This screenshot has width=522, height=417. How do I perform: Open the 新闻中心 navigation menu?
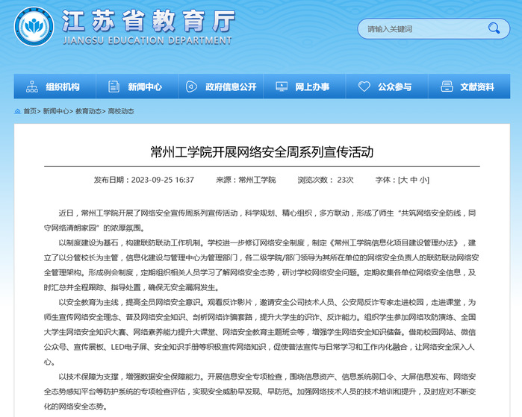click(144, 87)
